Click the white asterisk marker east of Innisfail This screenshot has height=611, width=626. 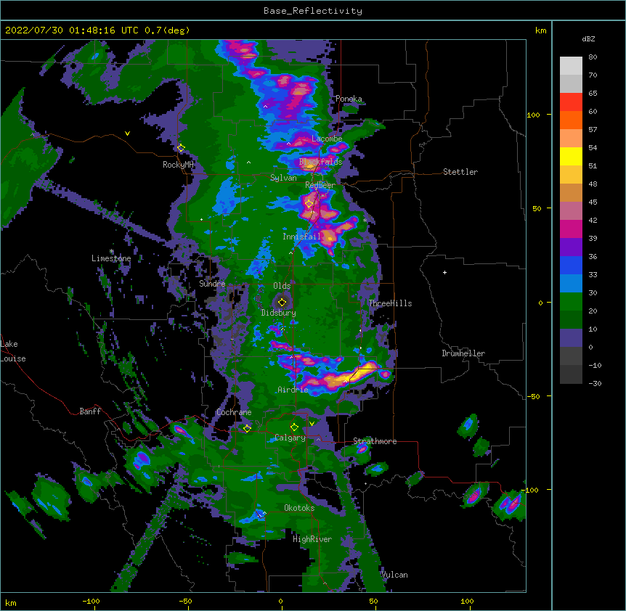coord(365,220)
